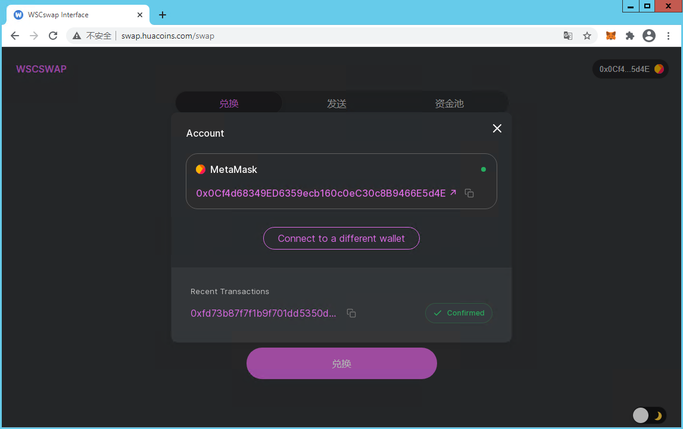683x429 pixels.
Task: Go forward in browser history
Action: coord(34,36)
